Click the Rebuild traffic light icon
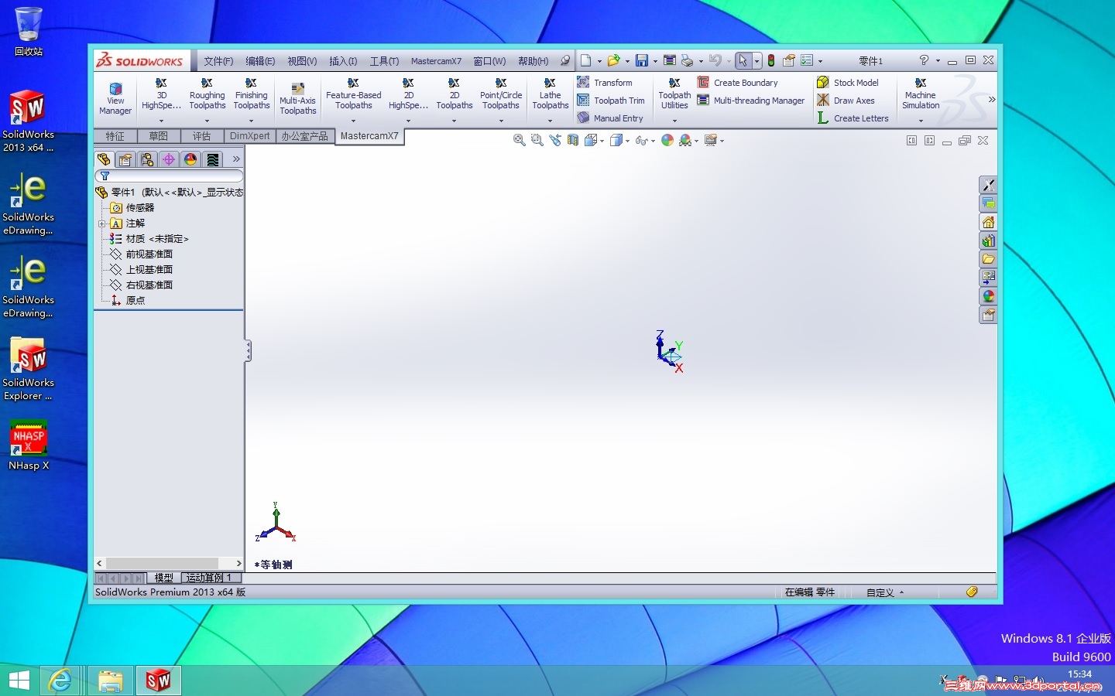1115x696 pixels. point(771,60)
